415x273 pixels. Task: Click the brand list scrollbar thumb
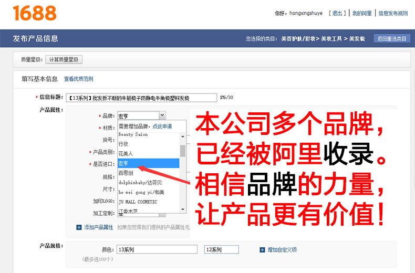[x=183, y=151]
